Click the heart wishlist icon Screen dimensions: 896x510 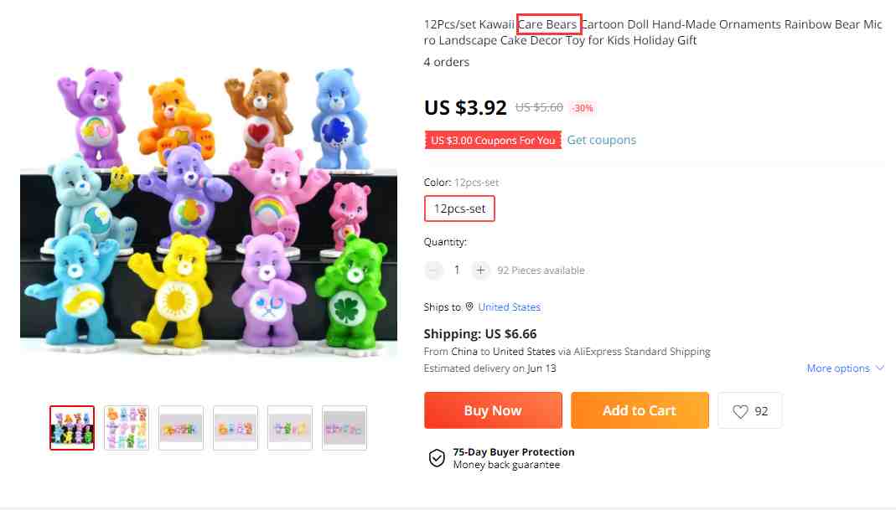pos(740,411)
